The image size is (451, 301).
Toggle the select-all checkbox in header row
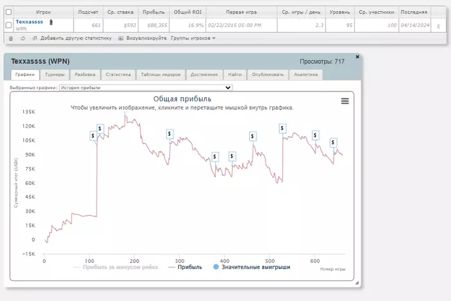tap(8, 12)
